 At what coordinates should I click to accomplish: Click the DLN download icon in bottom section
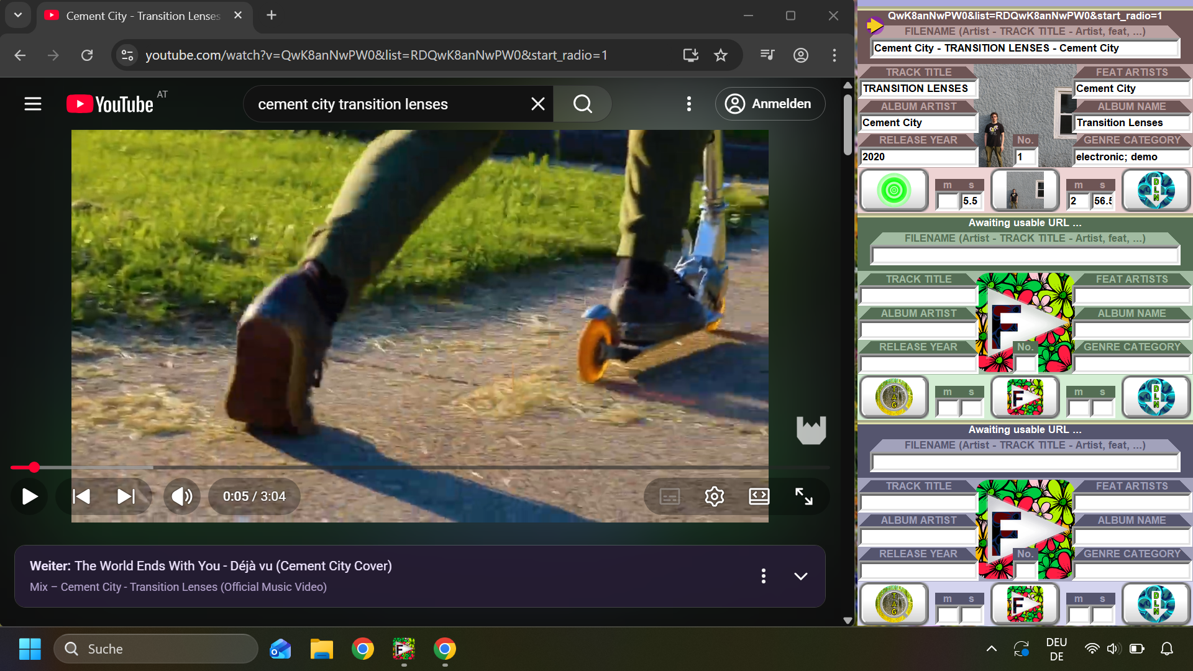pyautogui.click(x=1155, y=604)
